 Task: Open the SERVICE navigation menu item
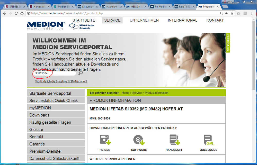[112, 20]
